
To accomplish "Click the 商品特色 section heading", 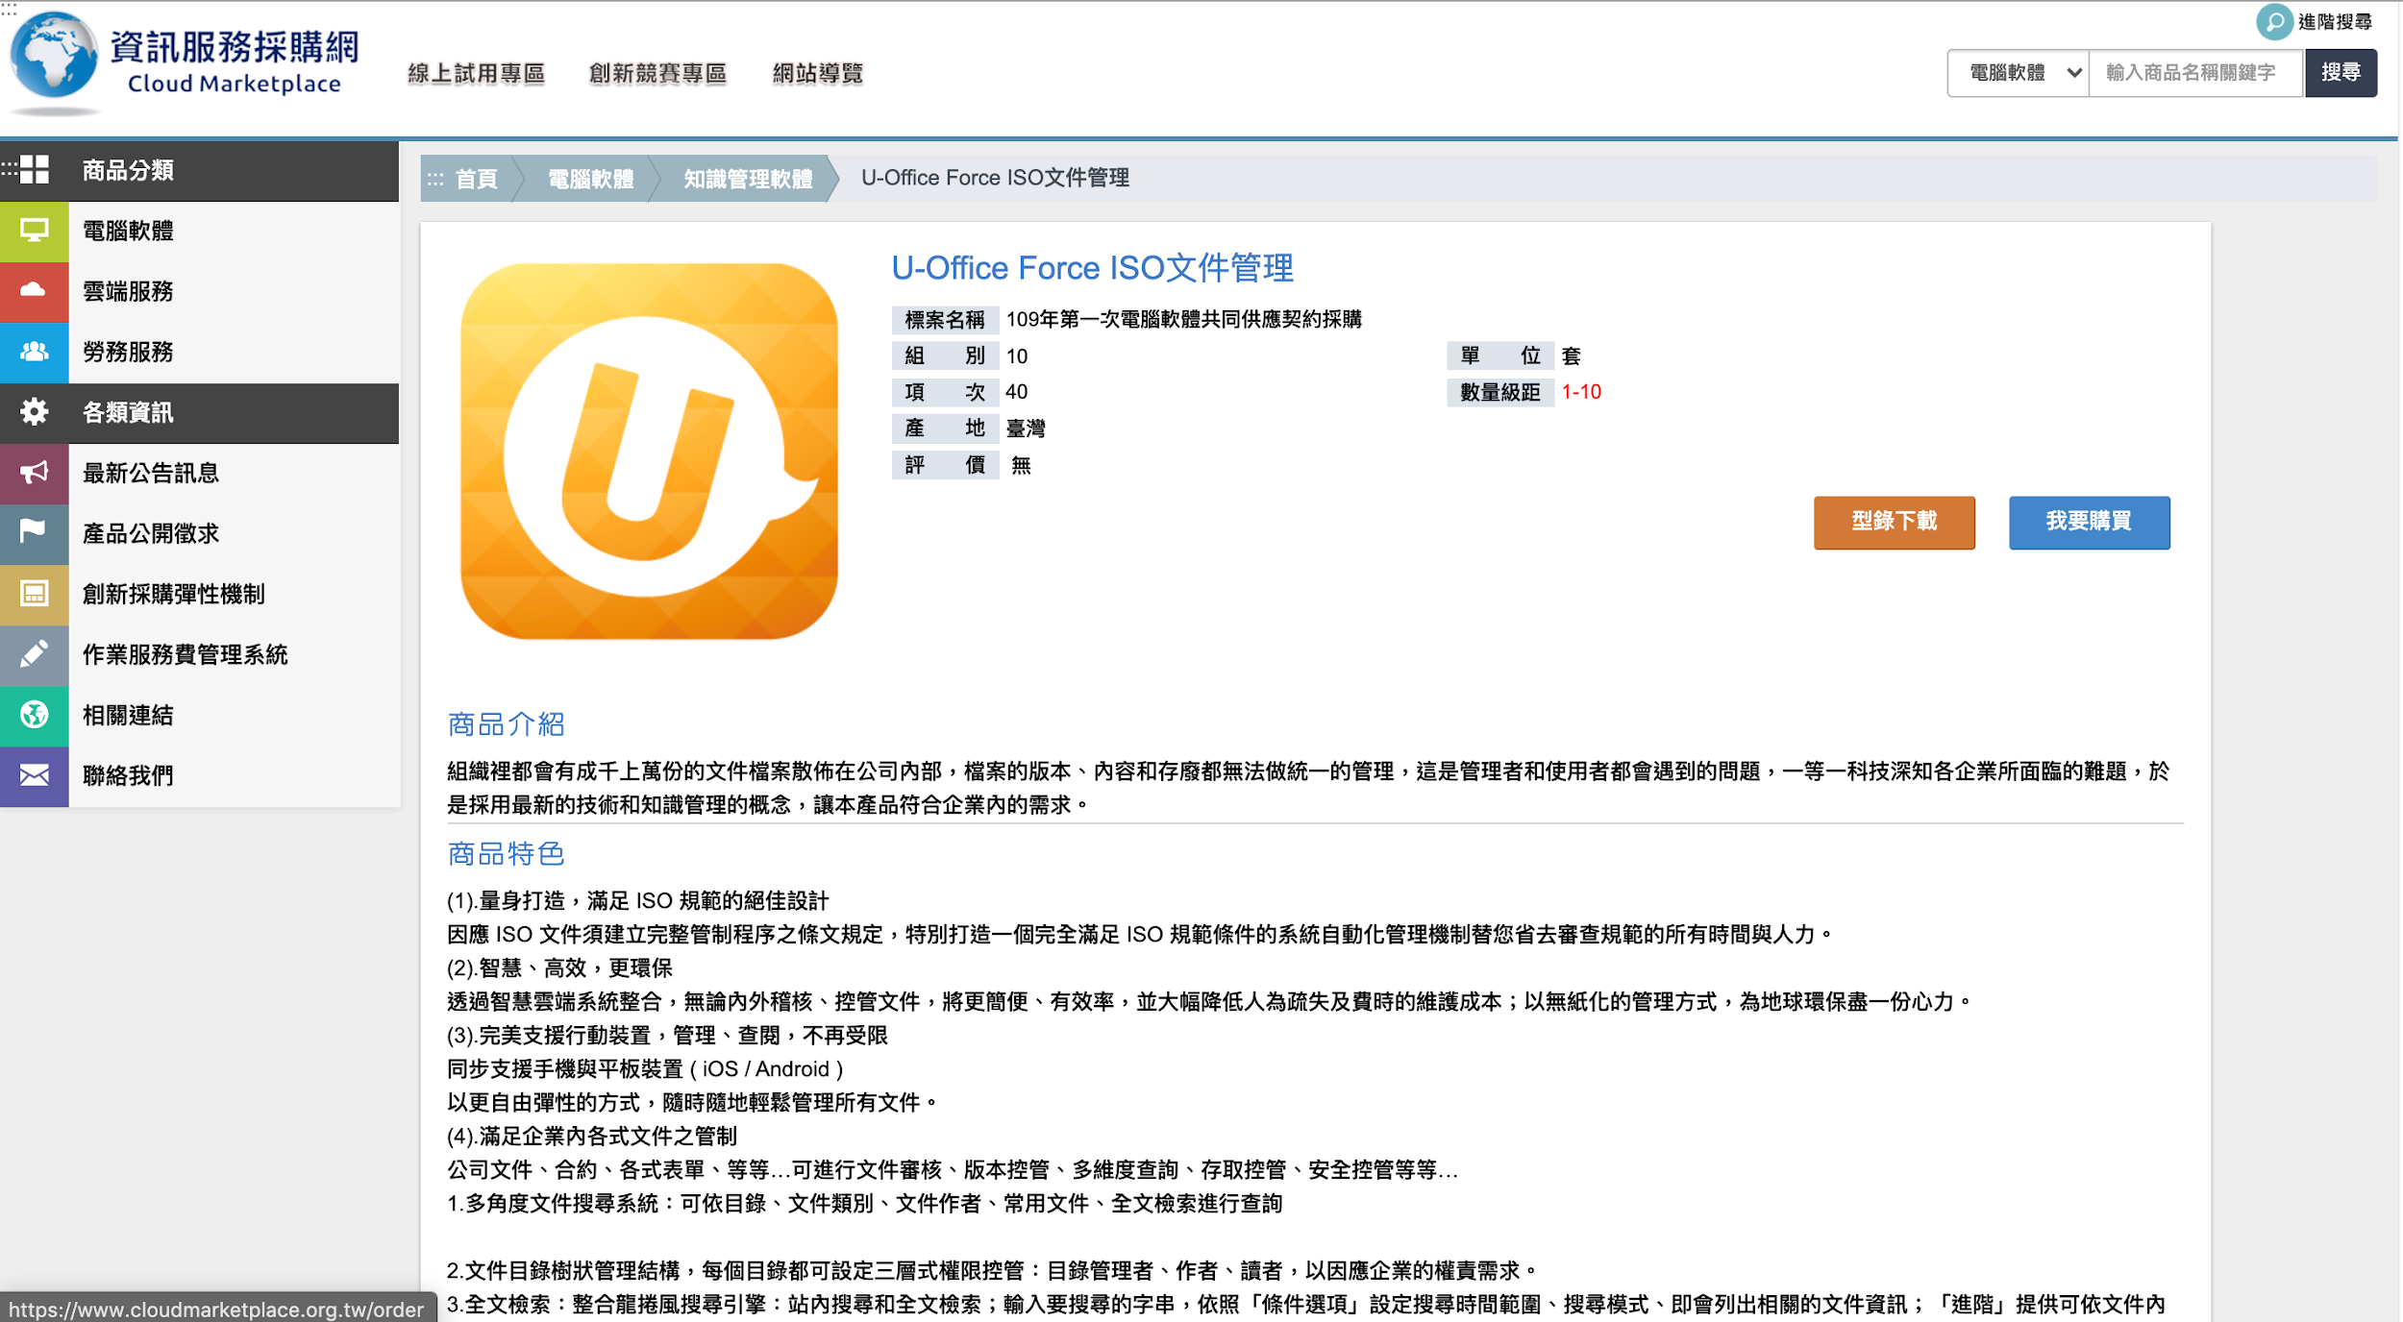I will coord(506,854).
